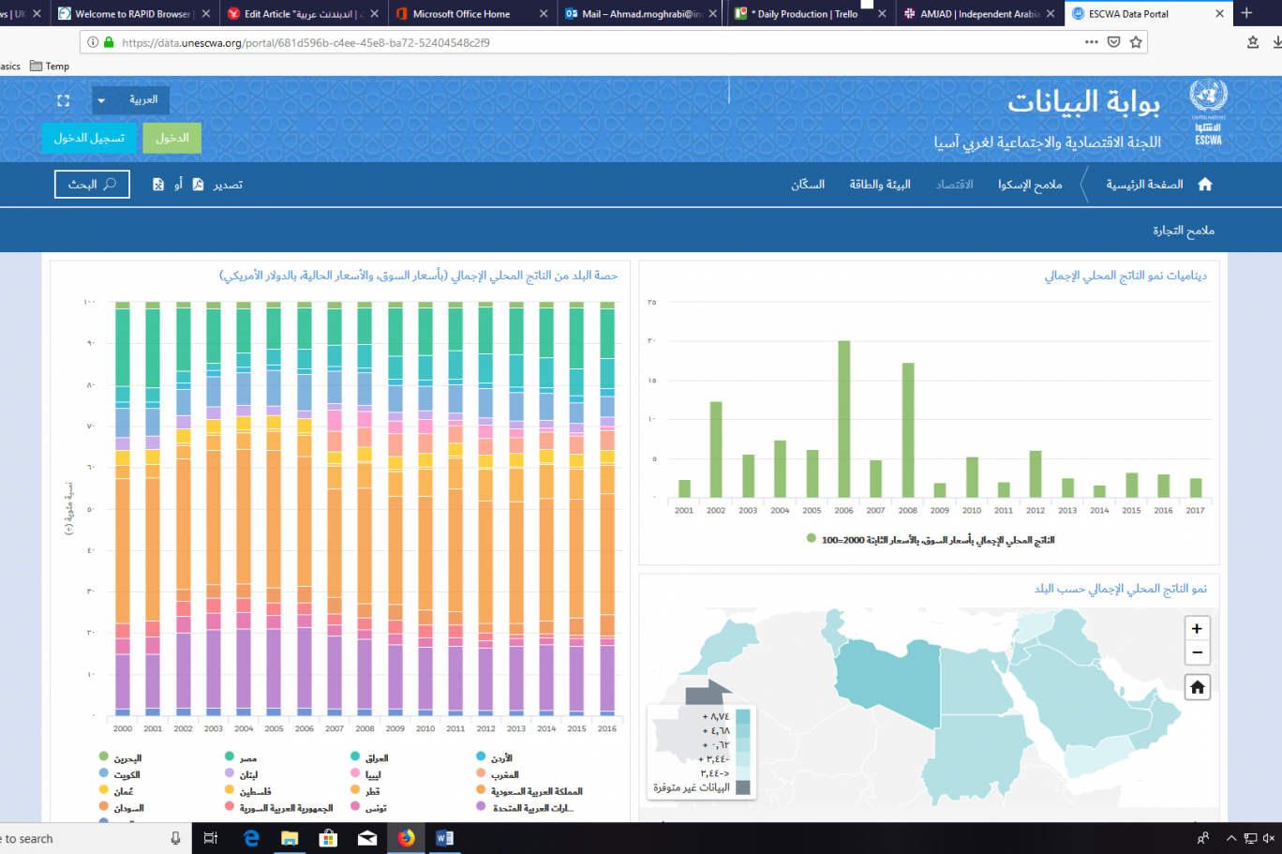Expand the ملامح الإسكوا navigation menu
Image resolution: width=1282 pixels, height=854 pixels.
point(1029,185)
